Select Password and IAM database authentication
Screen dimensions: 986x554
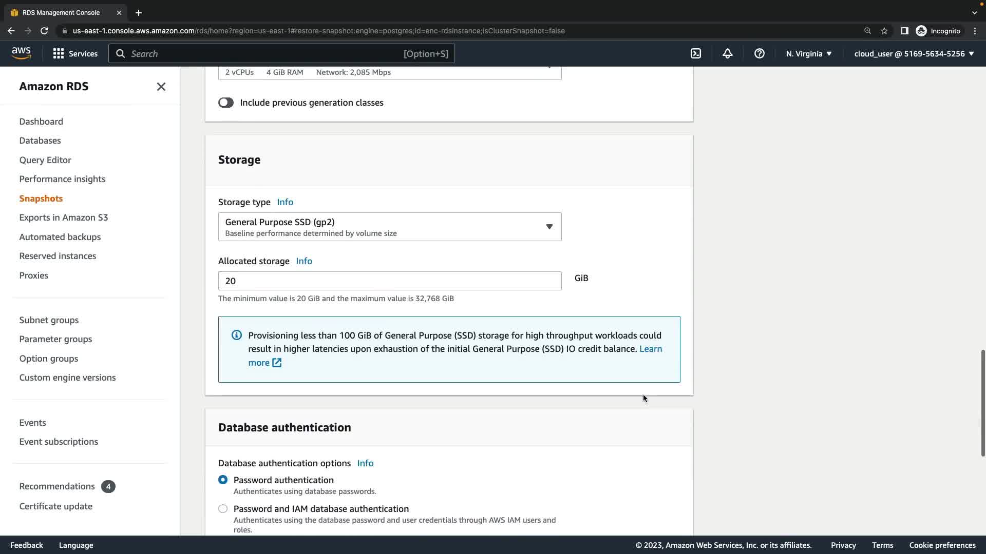223,508
